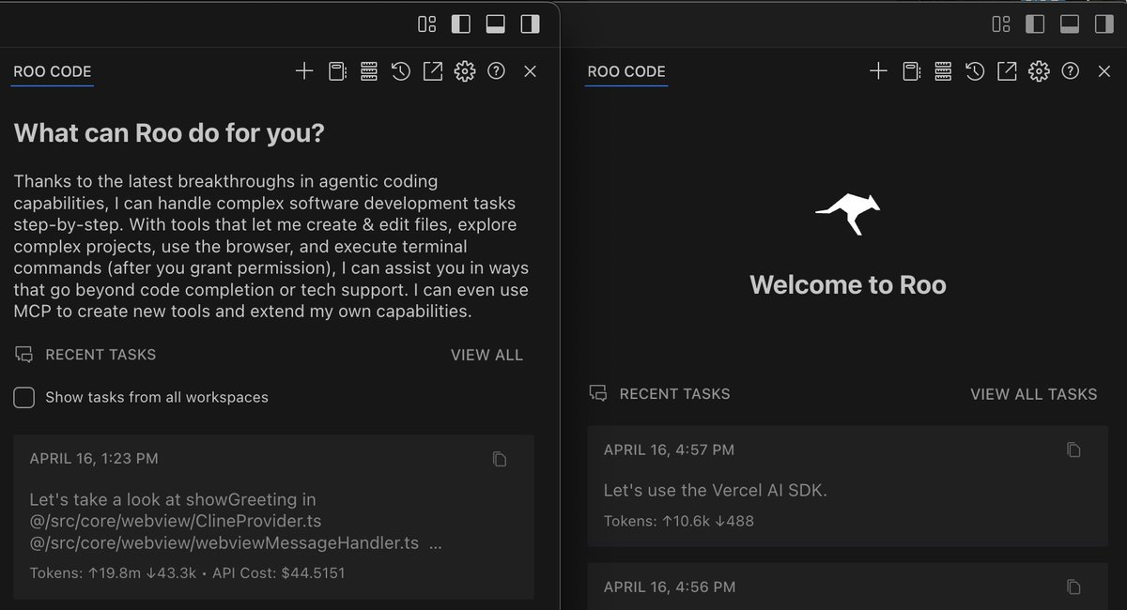Toggle primary sidebar in right window
This screenshot has width=1127, height=610.
[1035, 24]
